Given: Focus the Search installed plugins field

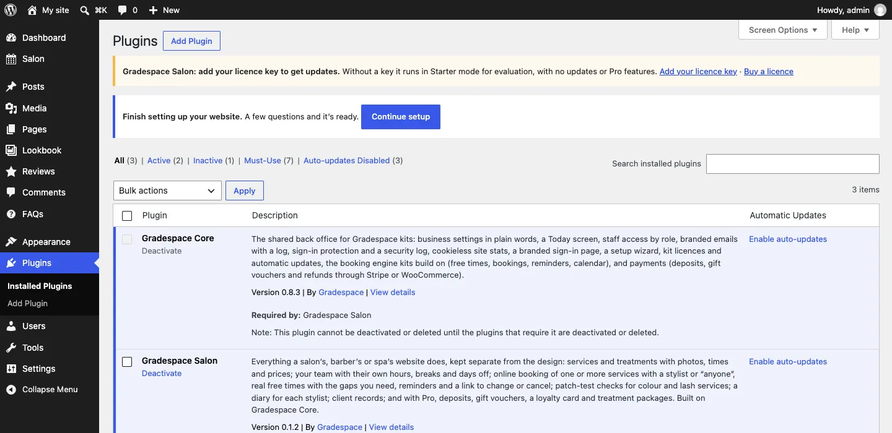Looking at the screenshot, I should pyautogui.click(x=793, y=163).
